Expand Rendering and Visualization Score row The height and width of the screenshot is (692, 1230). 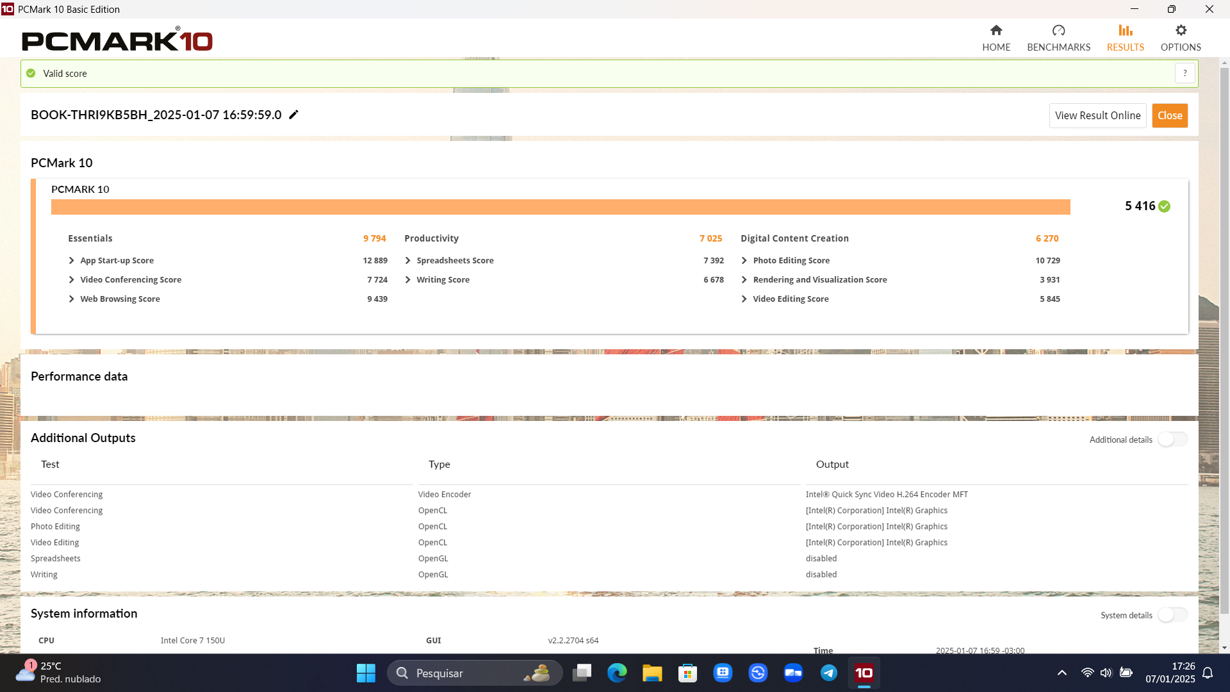coord(744,280)
